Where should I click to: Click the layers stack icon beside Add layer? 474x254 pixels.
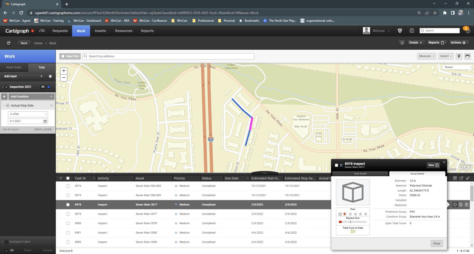pyautogui.click(x=50, y=76)
